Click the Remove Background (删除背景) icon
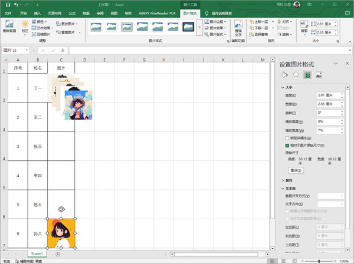This screenshot has height=264, width=354. pyautogui.click(x=10, y=27)
